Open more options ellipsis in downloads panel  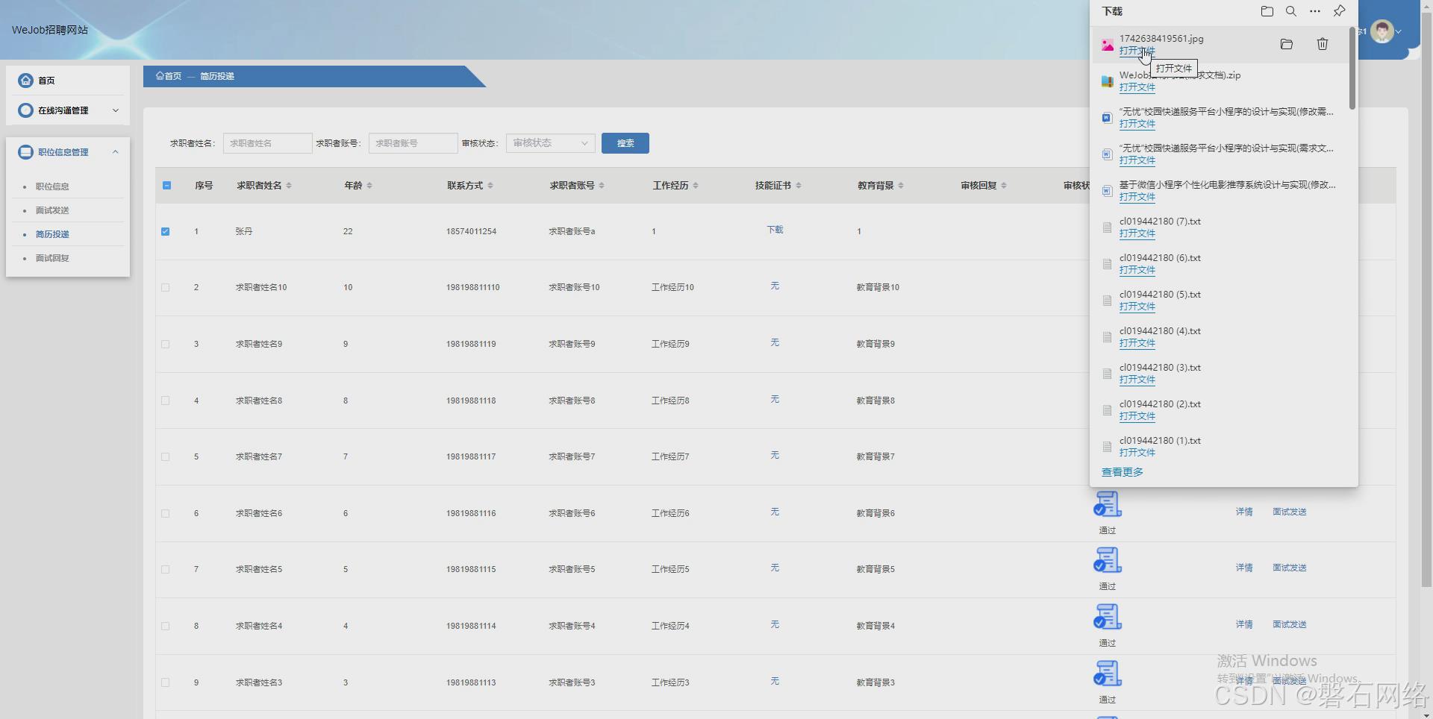click(x=1315, y=11)
